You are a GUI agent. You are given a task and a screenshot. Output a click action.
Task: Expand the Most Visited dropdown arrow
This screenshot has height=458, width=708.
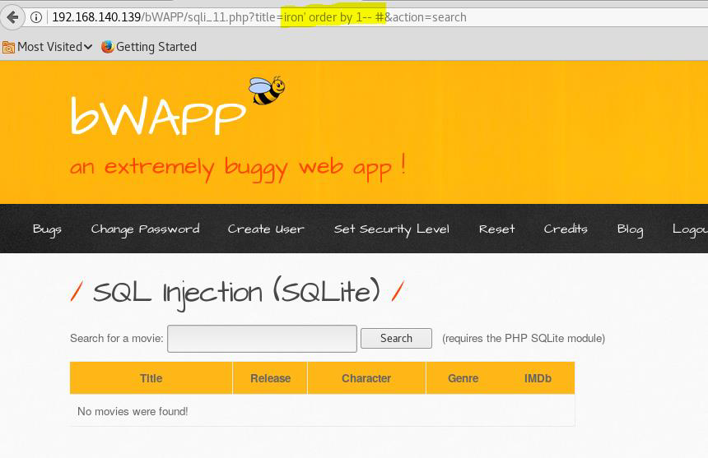(x=87, y=47)
